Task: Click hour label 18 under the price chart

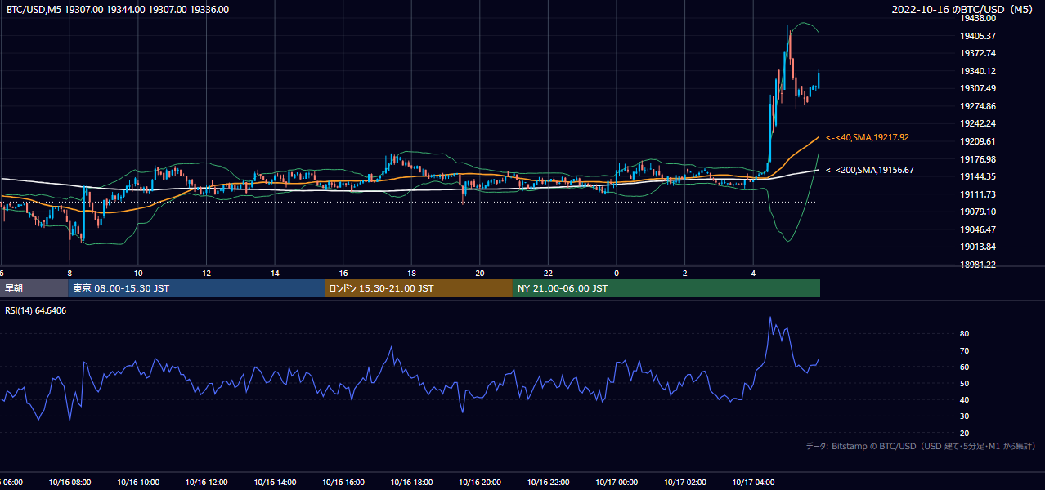Action: coord(411,274)
